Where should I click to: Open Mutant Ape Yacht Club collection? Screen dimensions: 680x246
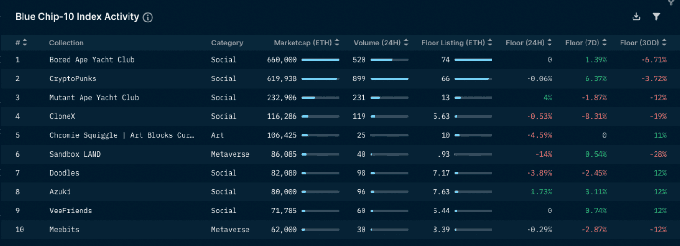[94, 97]
